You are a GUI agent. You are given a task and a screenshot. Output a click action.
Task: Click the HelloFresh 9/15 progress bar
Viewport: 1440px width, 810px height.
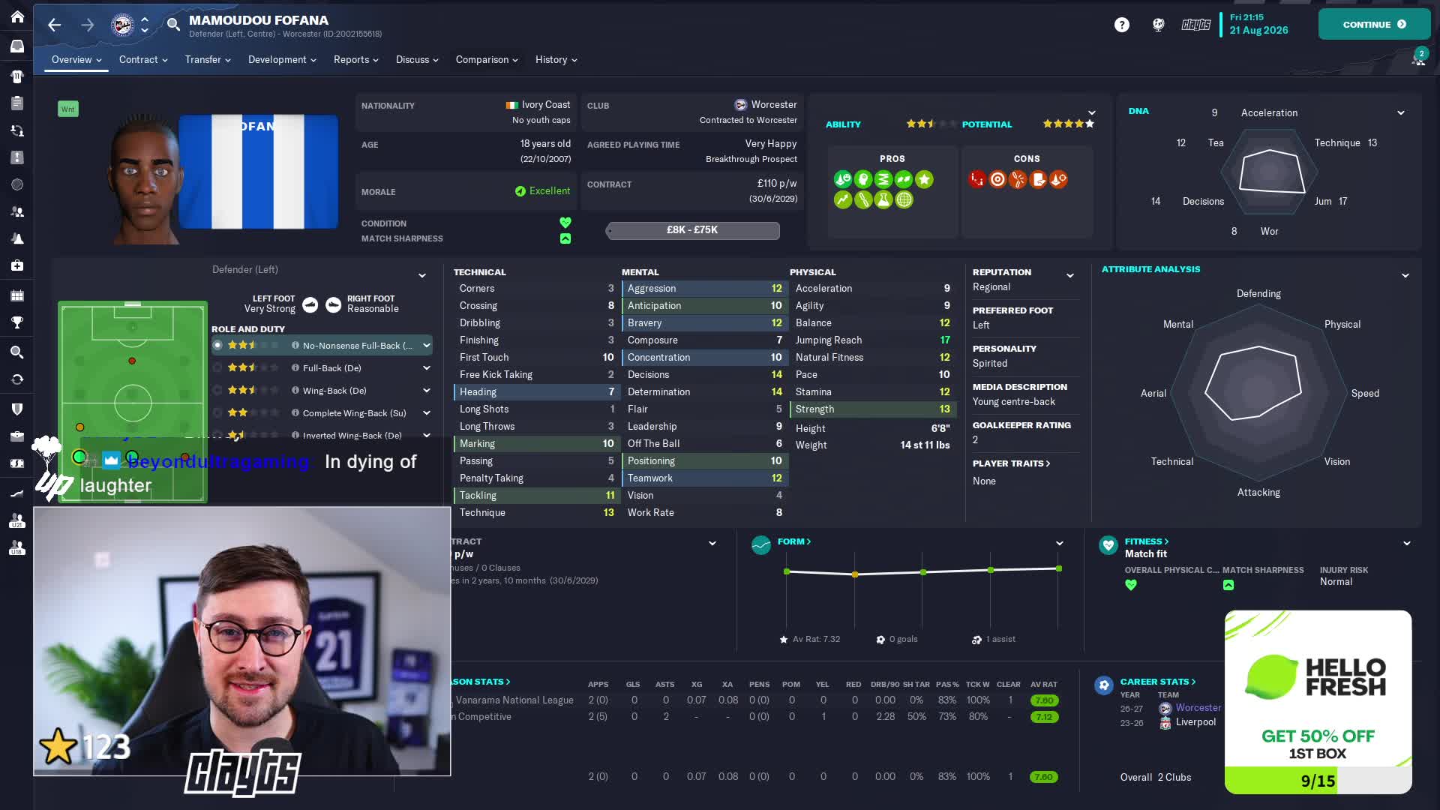[x=1318, y=781]
